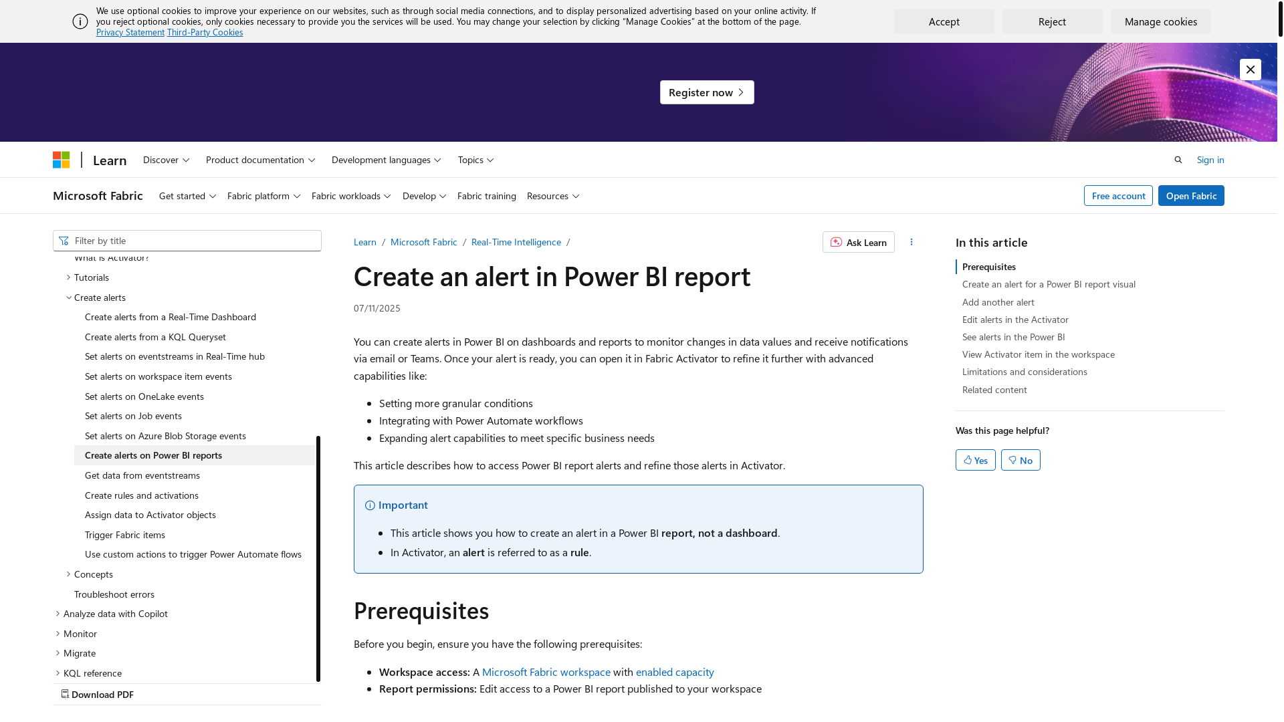The width and height of the screenshot is (1284, 722).
Task: Open Microsoft Fabric workspace link
Action: coord(546,672)
